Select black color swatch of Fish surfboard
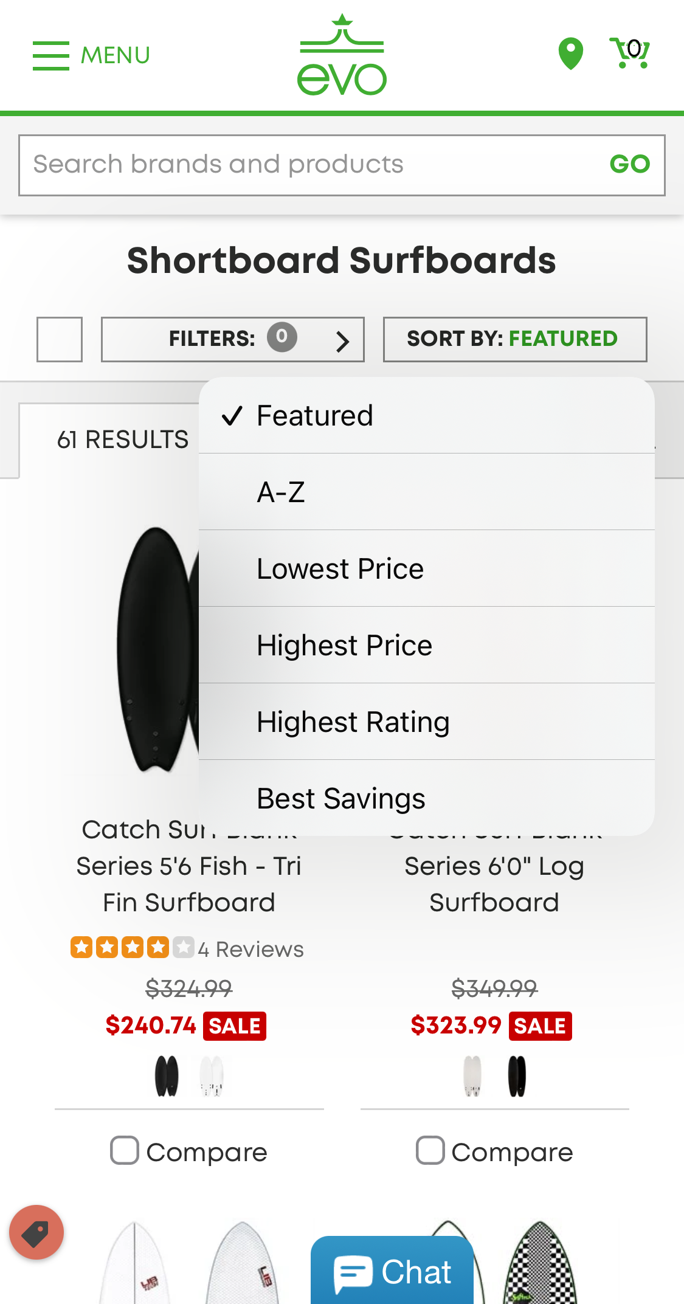 [167, 1075]
